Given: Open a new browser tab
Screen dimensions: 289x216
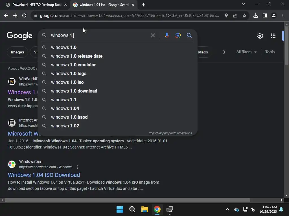Looking at the screenshot, I should click(144, 5).
